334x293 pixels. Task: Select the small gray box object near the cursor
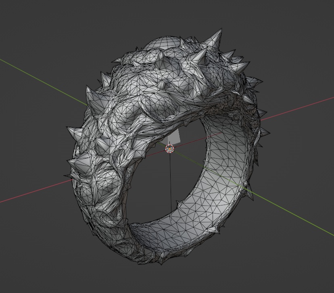pos(174,137)
